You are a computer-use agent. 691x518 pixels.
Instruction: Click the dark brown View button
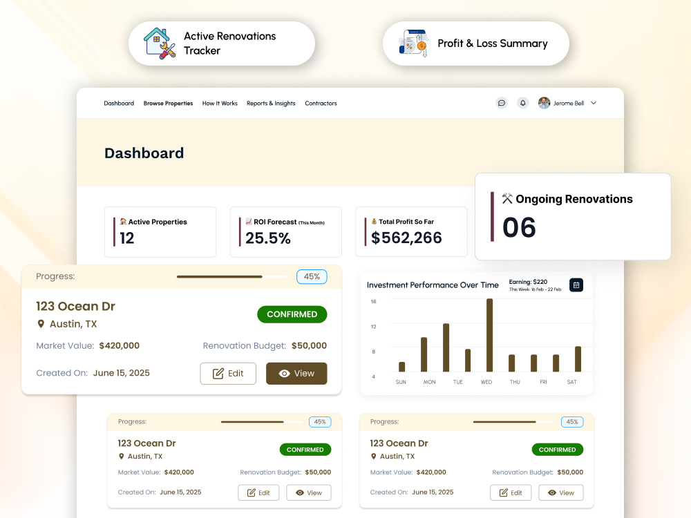pyautogui.click(x=296, y=374)
